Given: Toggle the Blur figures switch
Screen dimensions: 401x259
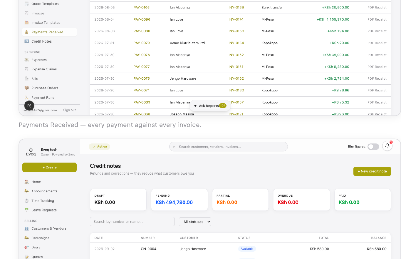Looking at the screenshot, I should (x=373, y=147).
